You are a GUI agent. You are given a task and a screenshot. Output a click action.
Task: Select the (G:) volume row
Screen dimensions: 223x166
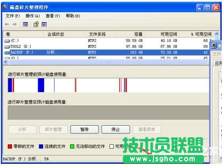click(x=106, y=57)
